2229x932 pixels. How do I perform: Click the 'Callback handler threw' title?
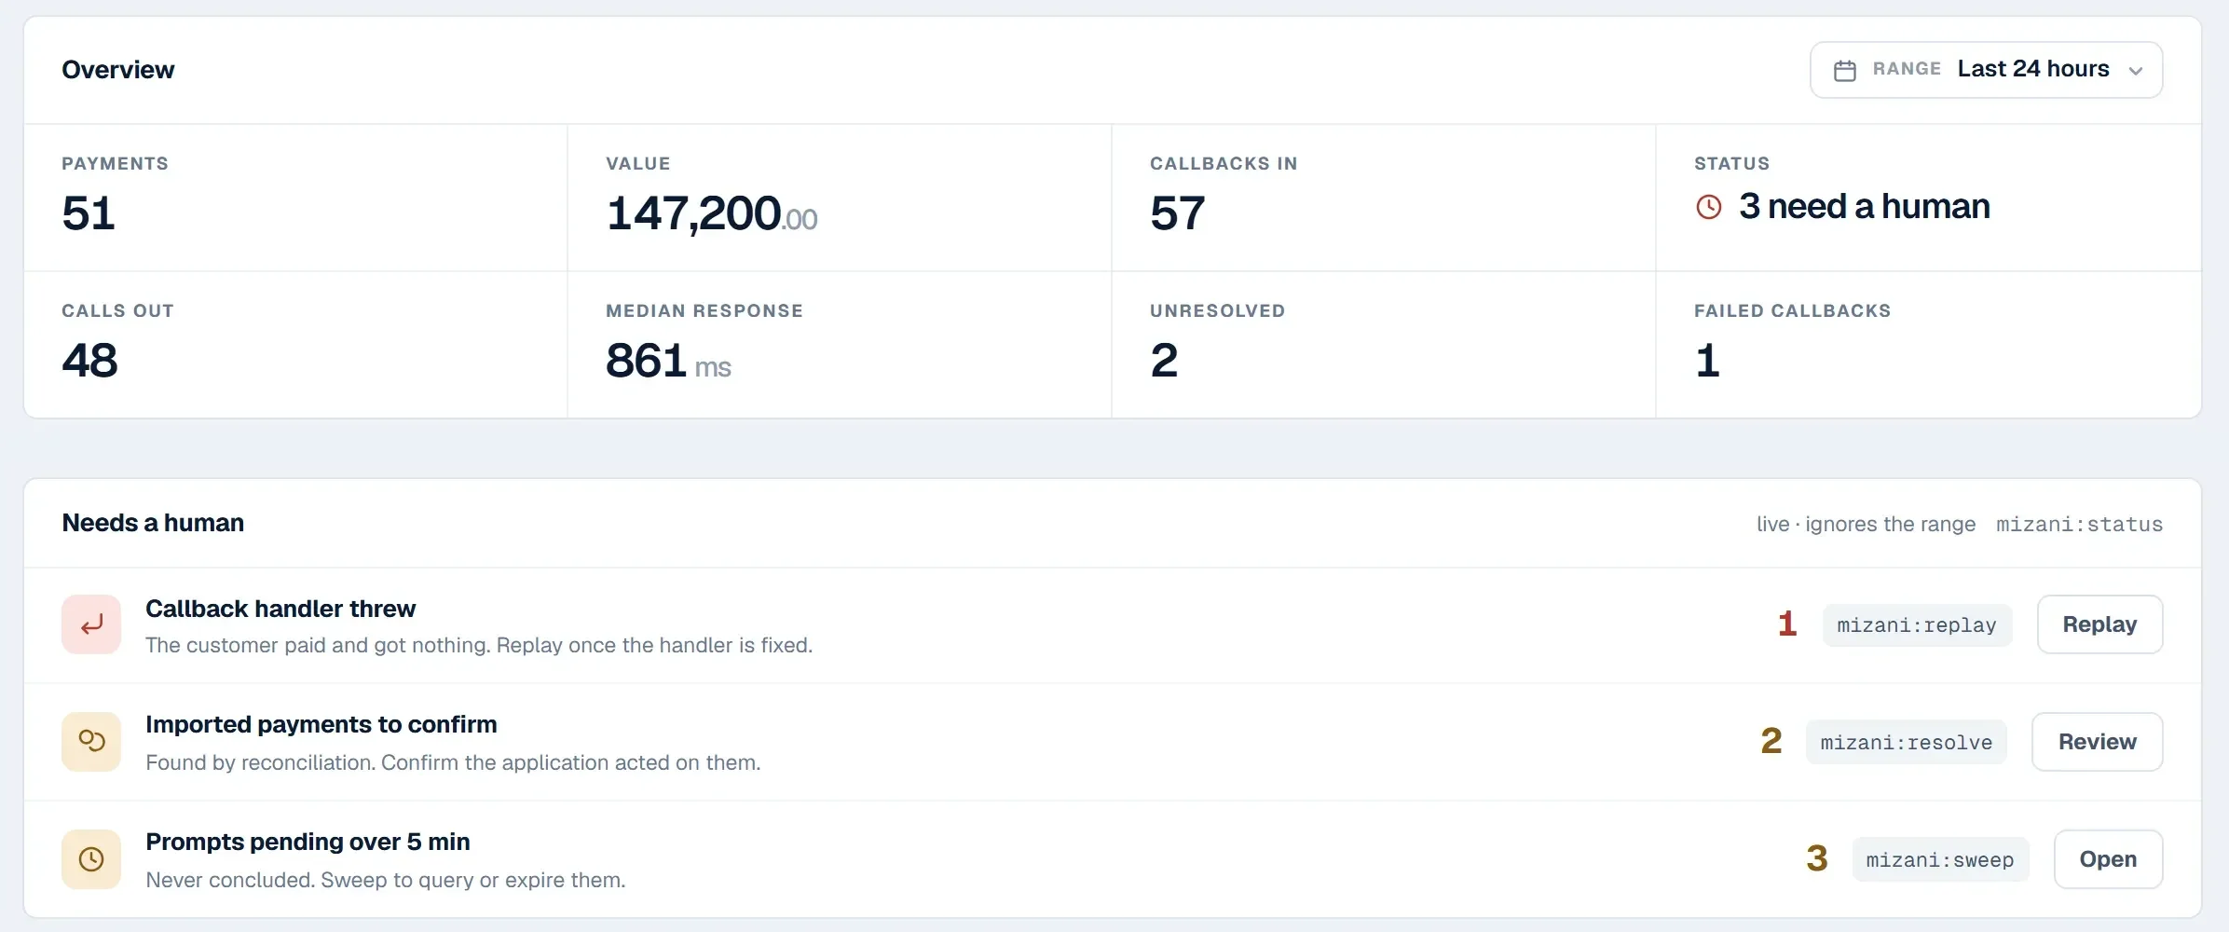coord(280,609)
